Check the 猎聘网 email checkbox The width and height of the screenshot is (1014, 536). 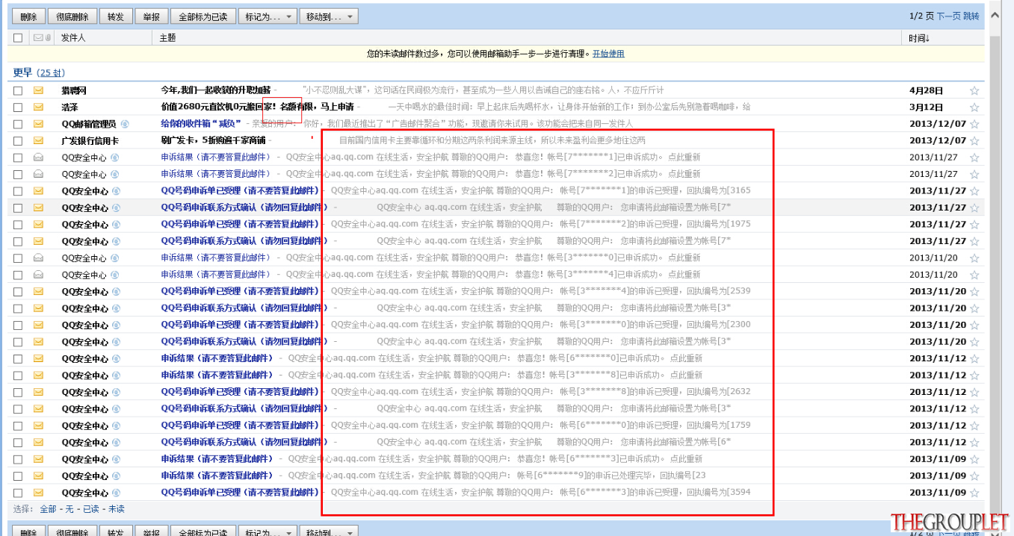click(x=18, y=90)
